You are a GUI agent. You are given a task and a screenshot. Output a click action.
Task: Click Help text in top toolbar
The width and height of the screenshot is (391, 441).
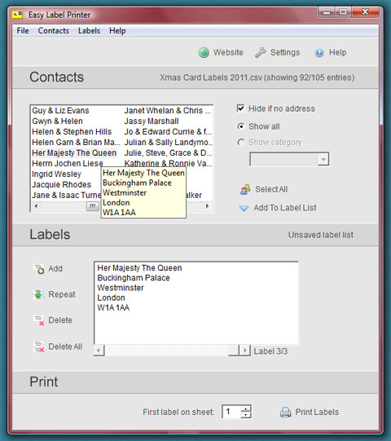coord(337,53)
